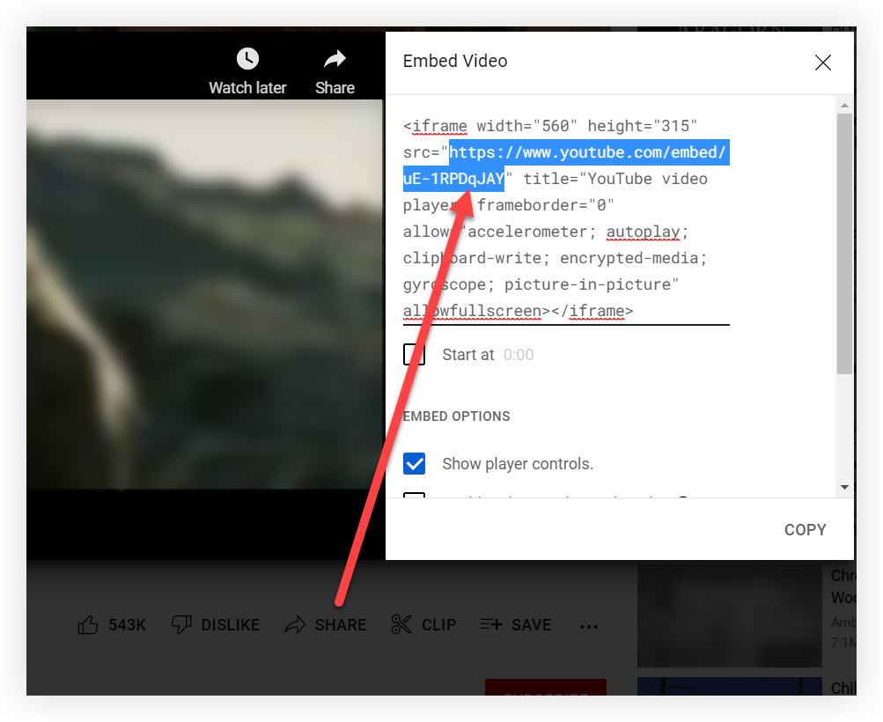Screen dimensions: 883x722
Task: Click the SAVE label text
Action: [531, 625]
